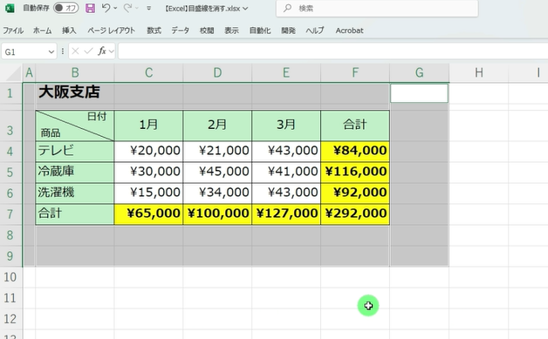
Task: Confirm entry with the checkmark icon
Action: point(88,51)
